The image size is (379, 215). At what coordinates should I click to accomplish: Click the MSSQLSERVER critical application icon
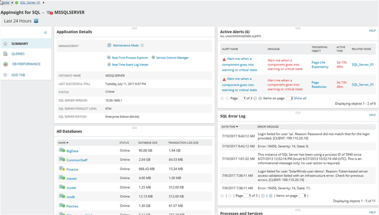point(50,13)
